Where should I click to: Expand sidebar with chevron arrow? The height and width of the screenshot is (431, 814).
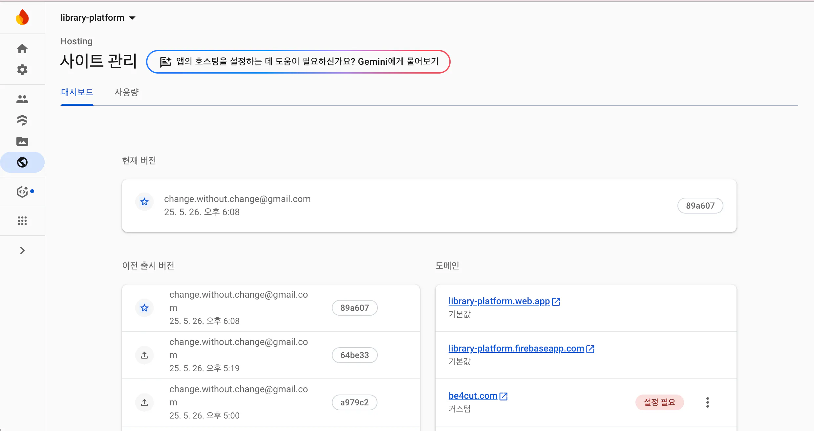coord(22,250)
